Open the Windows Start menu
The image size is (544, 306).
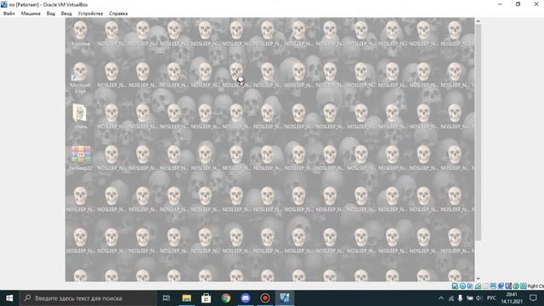9,298
